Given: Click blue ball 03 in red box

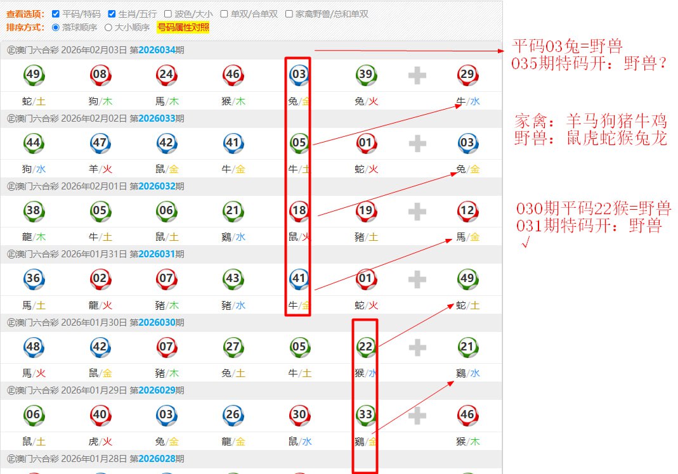Looking at the screenshot, I should click(x=299, y=75).
